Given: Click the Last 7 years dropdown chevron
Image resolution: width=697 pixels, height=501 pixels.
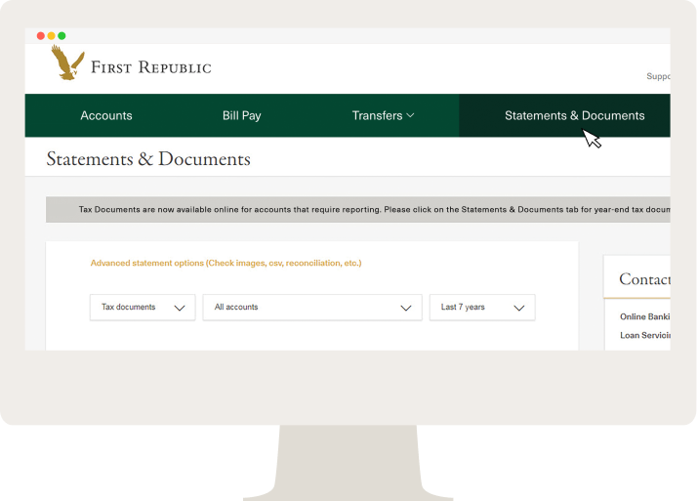Looking at the screenshot, I should [519, 308].
